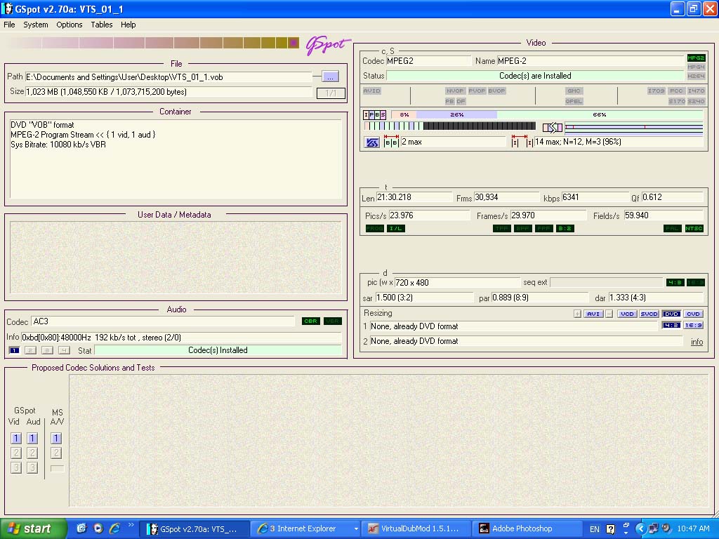Open the System menu

tap(36, 25)
